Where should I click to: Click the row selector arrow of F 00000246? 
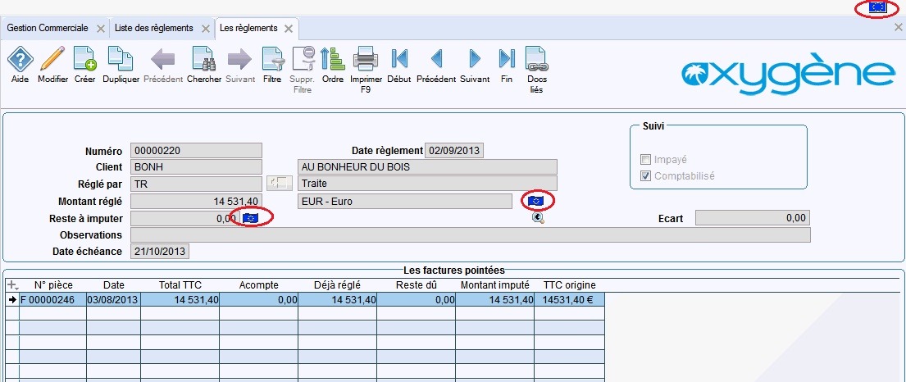tap(12, 299)
